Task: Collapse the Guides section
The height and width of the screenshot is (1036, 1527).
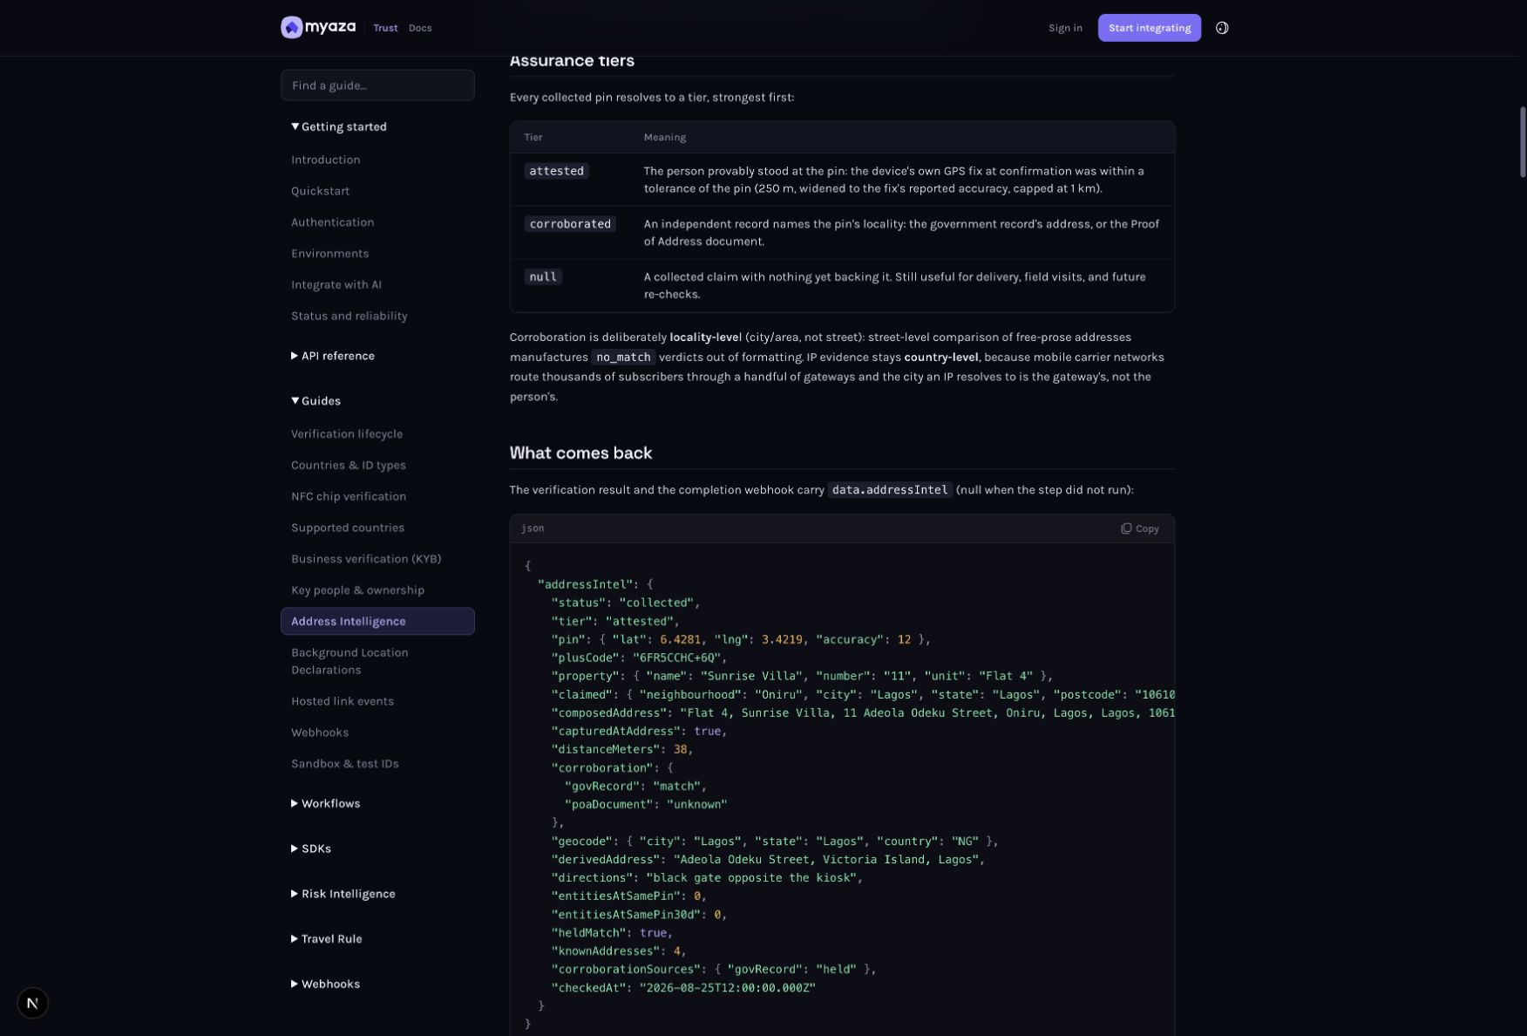Action: [316, 401]
